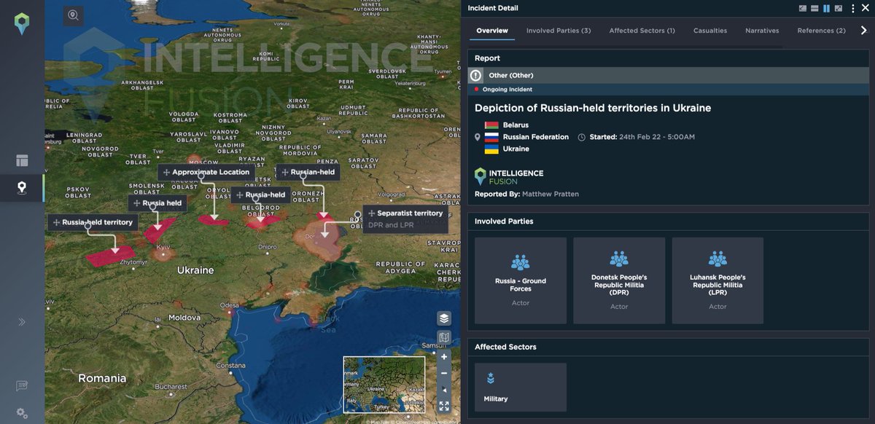Open settings gear in the sidebar
Viewport: 875px width, 424px height.
(22, 413)
